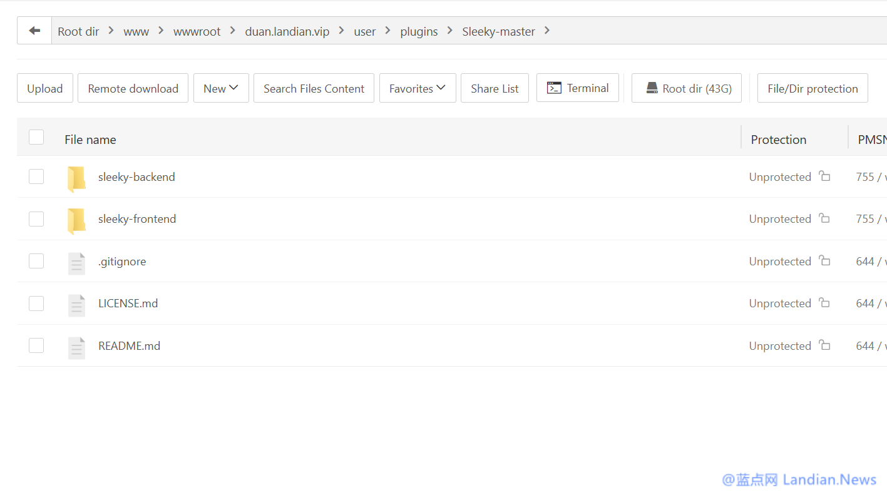Image resolution: width=887 pixels, height=500 pixels.
Task: Go to plugins breadcrumb item
Action: [419, 31]
